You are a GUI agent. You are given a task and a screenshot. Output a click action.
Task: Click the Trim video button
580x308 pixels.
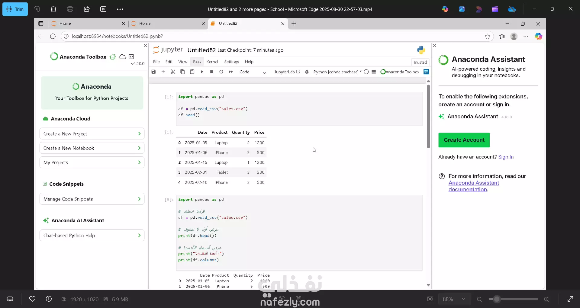[x=15, y=9]
